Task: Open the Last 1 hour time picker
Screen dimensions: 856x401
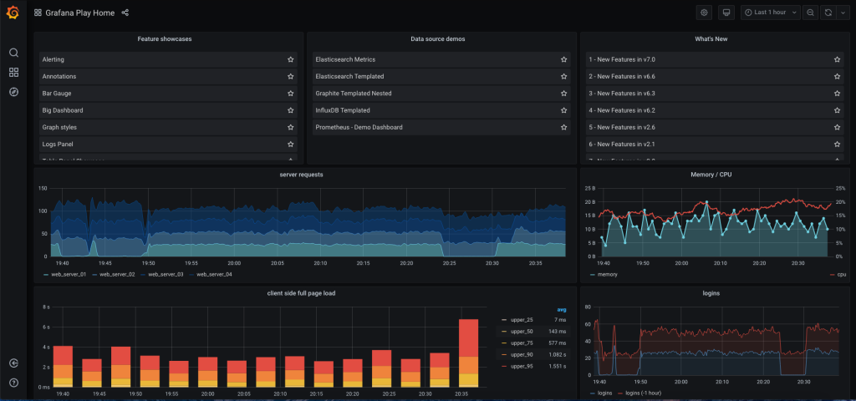Action: coord(770,13)
